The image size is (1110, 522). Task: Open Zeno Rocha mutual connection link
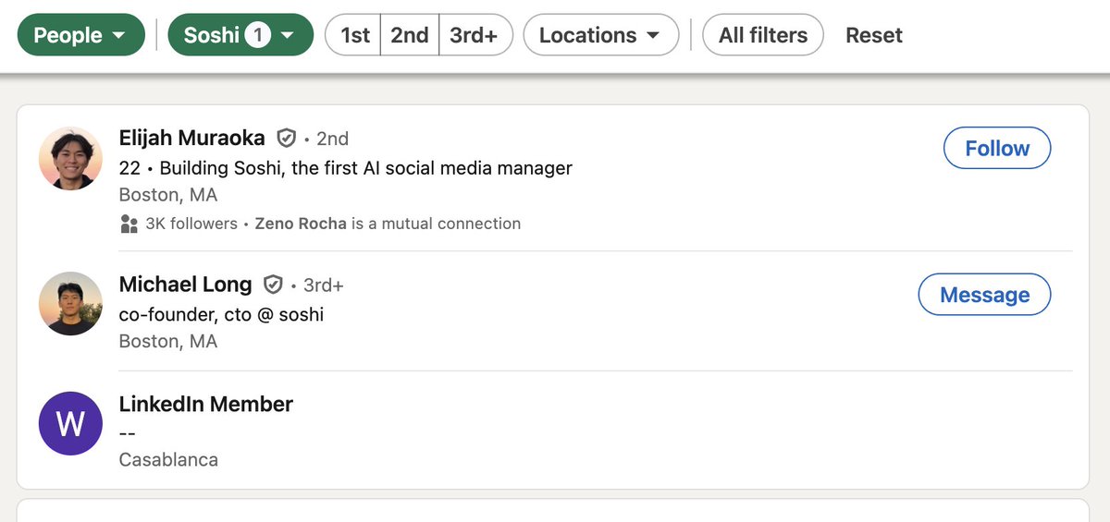click(301, 224)
